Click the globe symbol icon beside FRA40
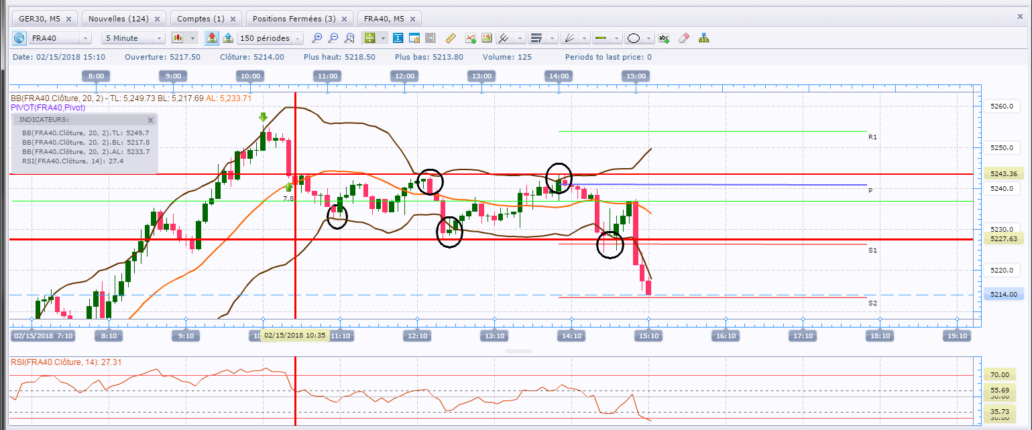Image resolution: width=1032 pixels, height=430 pixels. pos(19,38)
